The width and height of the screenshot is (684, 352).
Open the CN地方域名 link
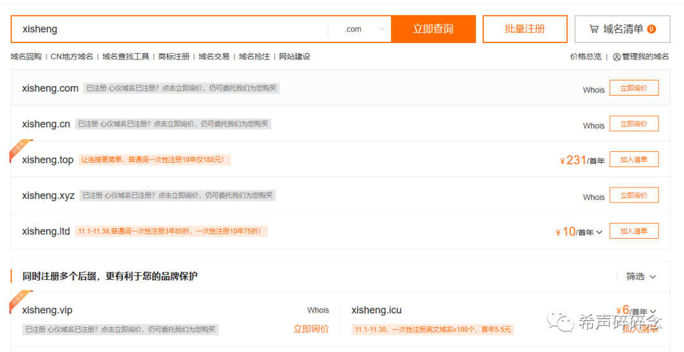click(x=72, y=56)
